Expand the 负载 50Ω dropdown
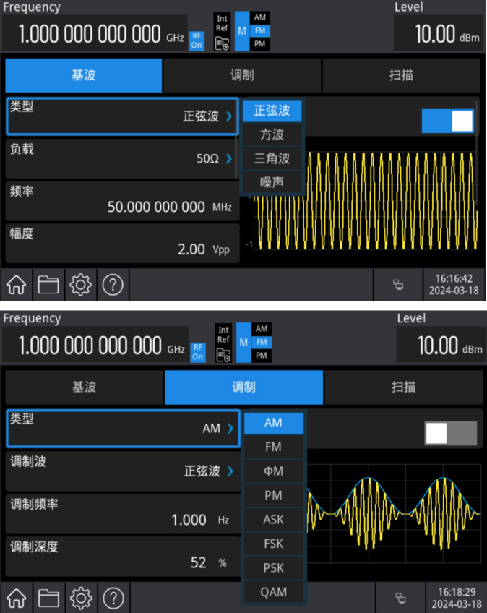The height and width of the screenshot is (613, 487). [x=122, y=158]
